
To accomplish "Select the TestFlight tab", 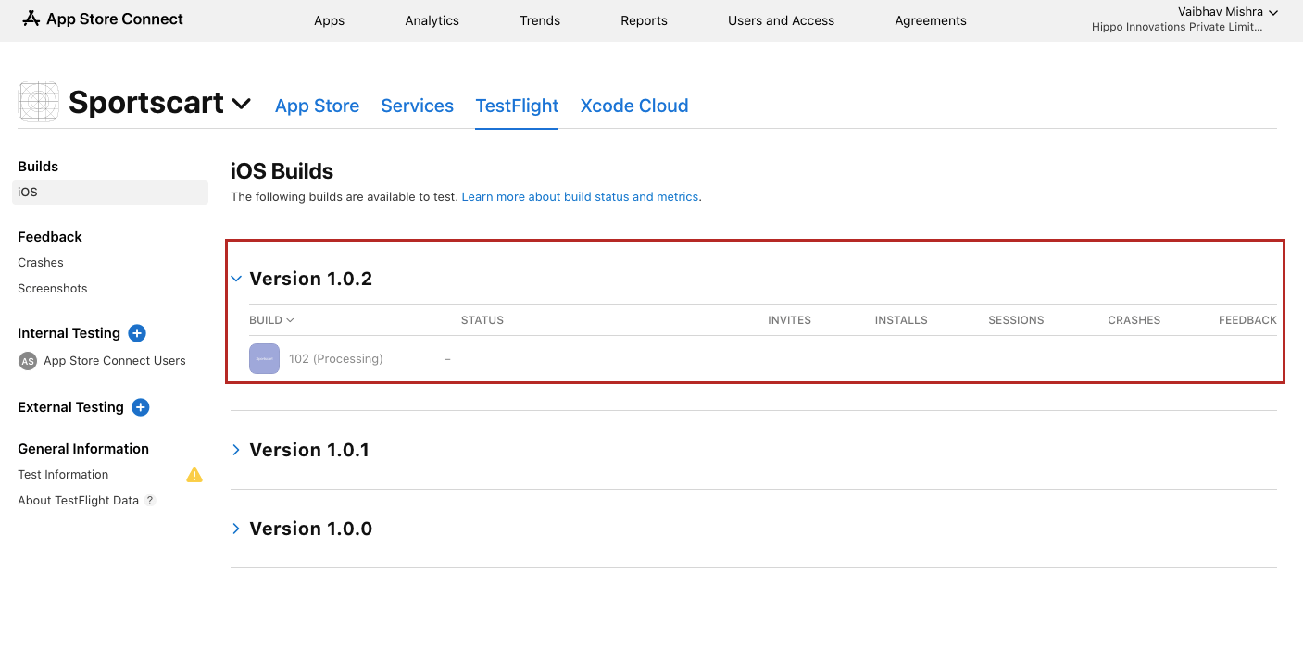I will click(517, 106).
